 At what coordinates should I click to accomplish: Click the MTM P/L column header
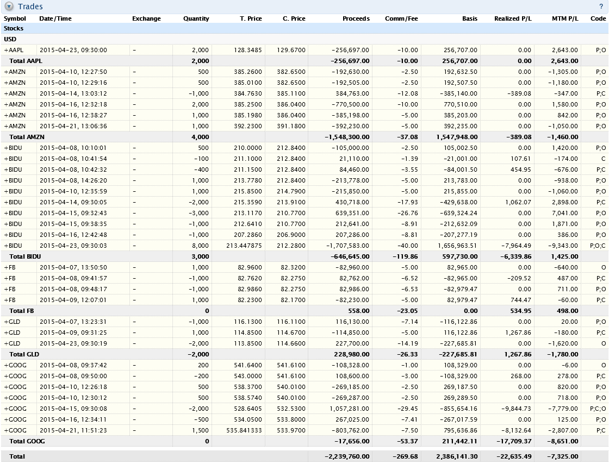point(566,18)
